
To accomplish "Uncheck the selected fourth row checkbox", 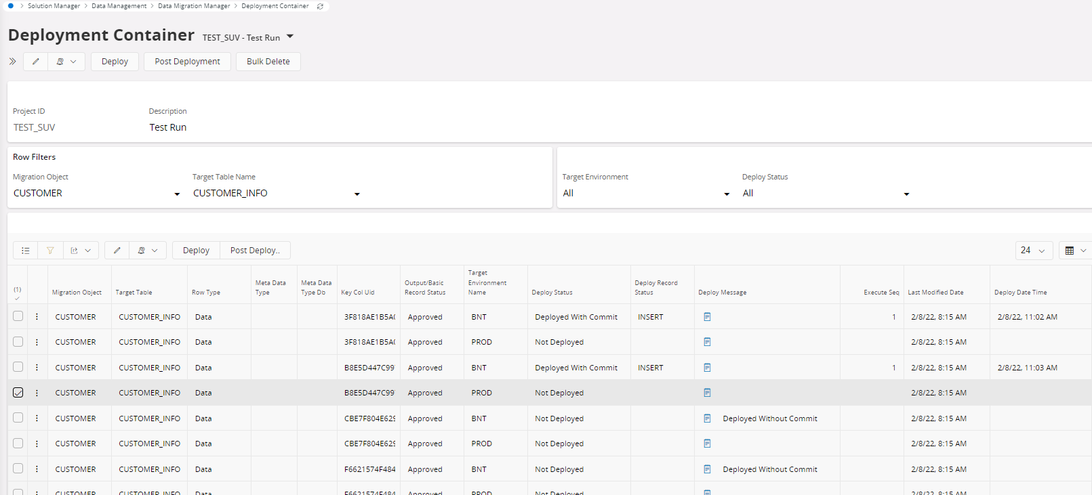I will pos(18,393).
